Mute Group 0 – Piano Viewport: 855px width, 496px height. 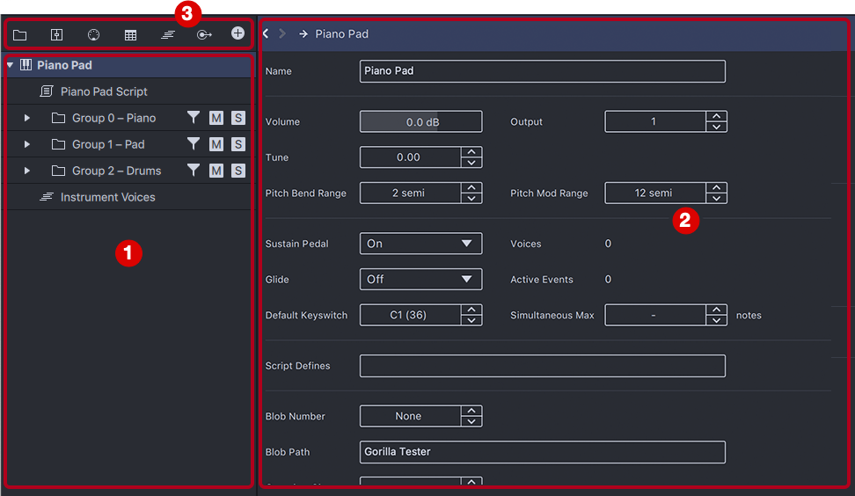216,118
